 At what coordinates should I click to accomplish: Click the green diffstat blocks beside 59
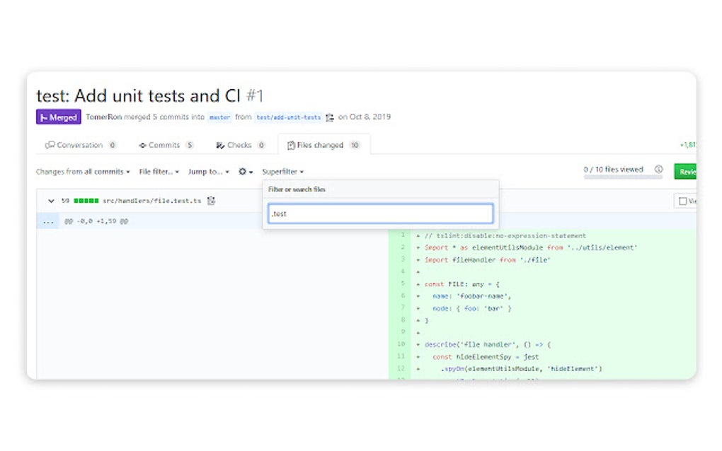(86, 201)
